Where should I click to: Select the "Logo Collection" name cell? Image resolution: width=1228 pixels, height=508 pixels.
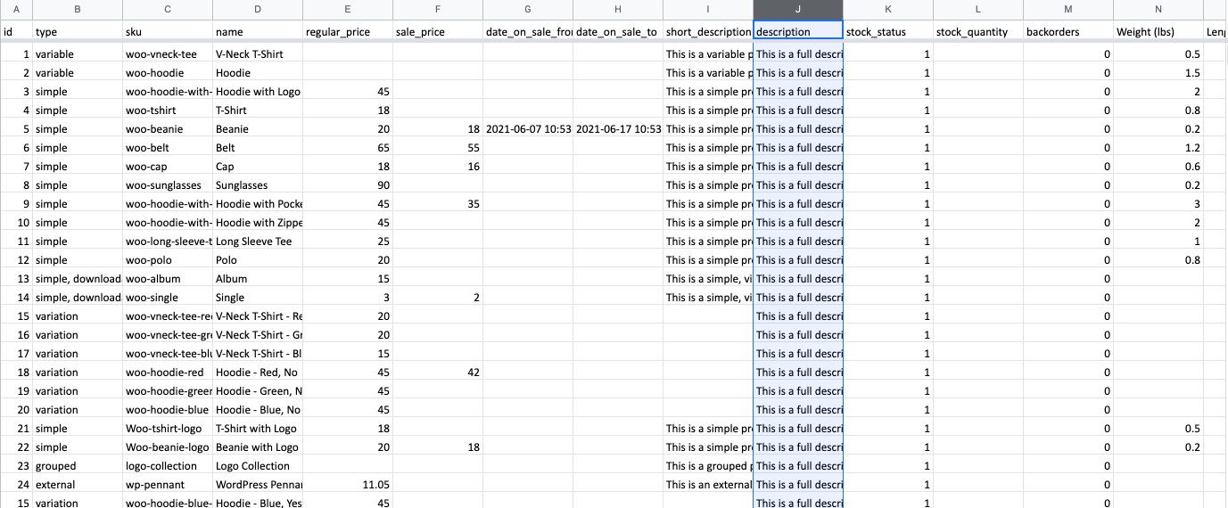click(258, 466)
